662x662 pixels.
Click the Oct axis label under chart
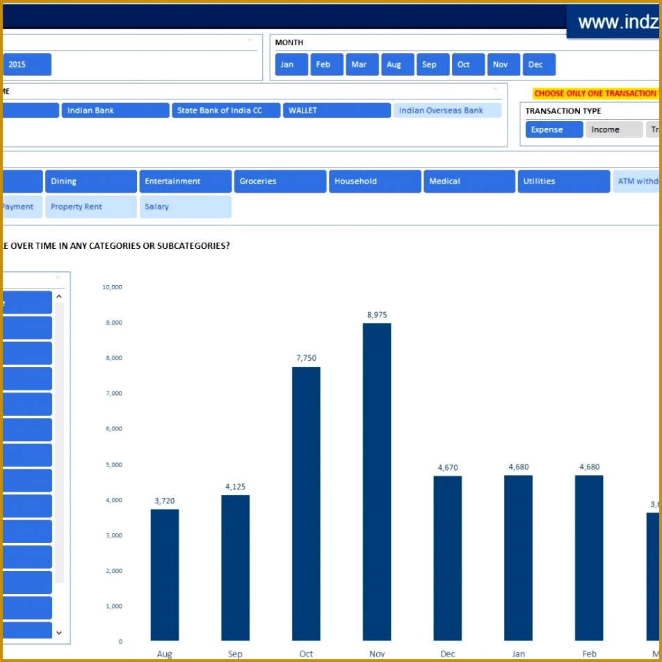tap(306, 654)
